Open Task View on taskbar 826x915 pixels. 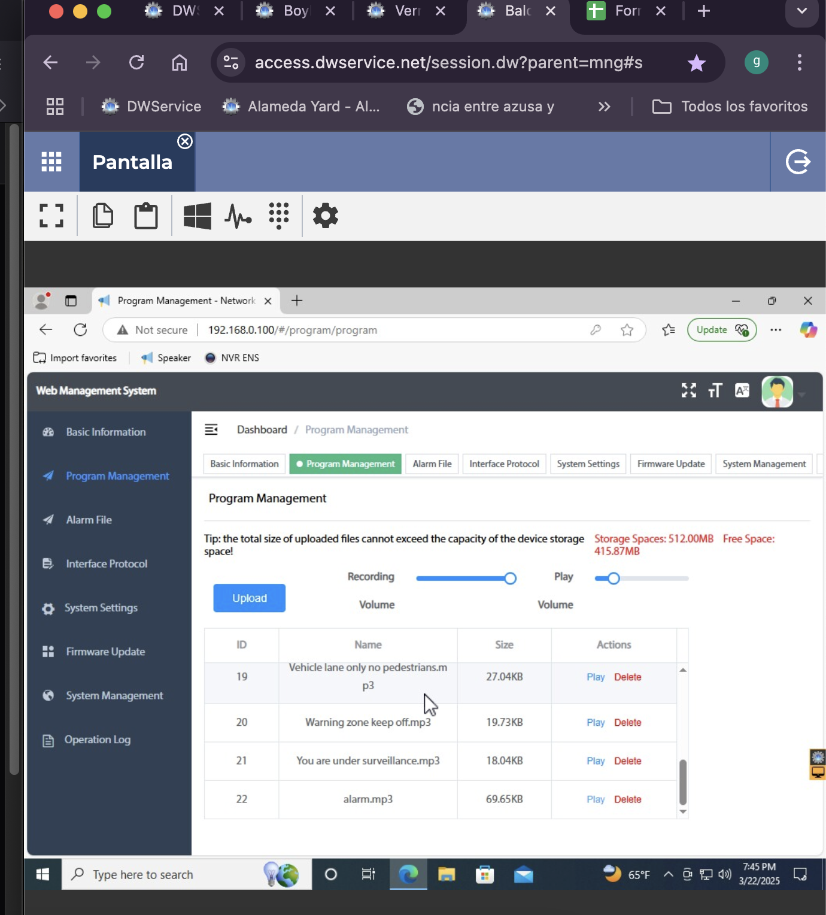tap(368, 875)
